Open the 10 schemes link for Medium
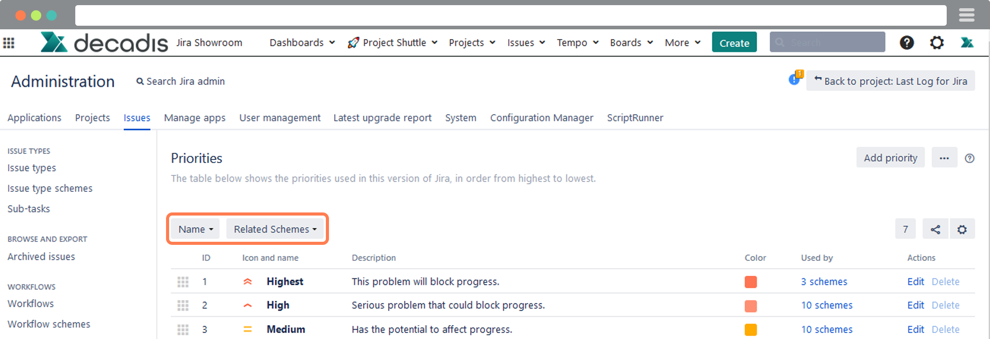Viewport: 990px width, 339px height. (x=827, y=329)
